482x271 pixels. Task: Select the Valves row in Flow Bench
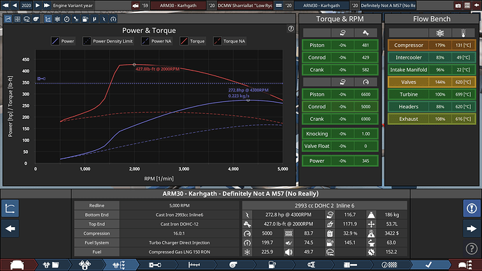coord(432,82)
